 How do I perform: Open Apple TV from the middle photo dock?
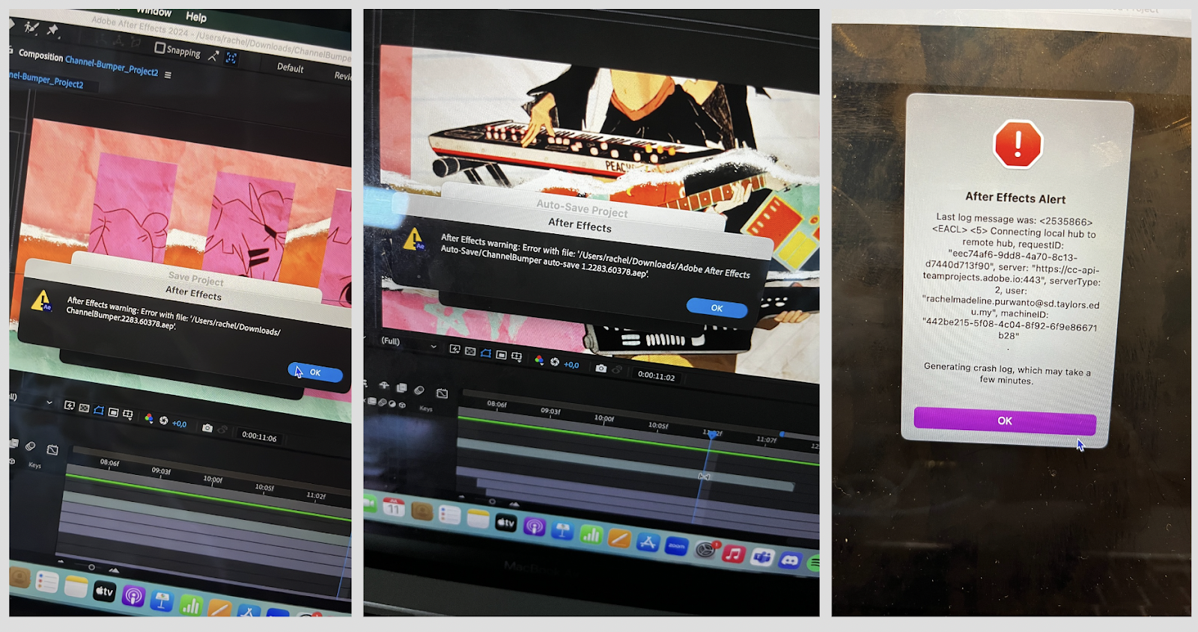click(506, 523)
